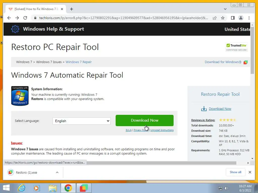The height and width of the screenshot is (193, 258).
Task: Open a new tab with the plus icon
Action: click(x=71, y=9)
